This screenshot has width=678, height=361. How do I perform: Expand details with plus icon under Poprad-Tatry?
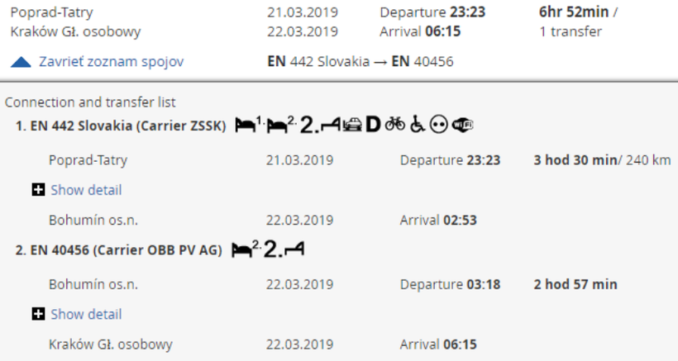(x=38, y=189)
